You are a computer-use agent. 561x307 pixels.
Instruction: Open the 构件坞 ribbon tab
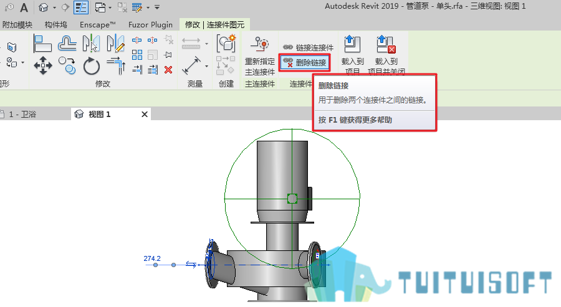(56, 25)
